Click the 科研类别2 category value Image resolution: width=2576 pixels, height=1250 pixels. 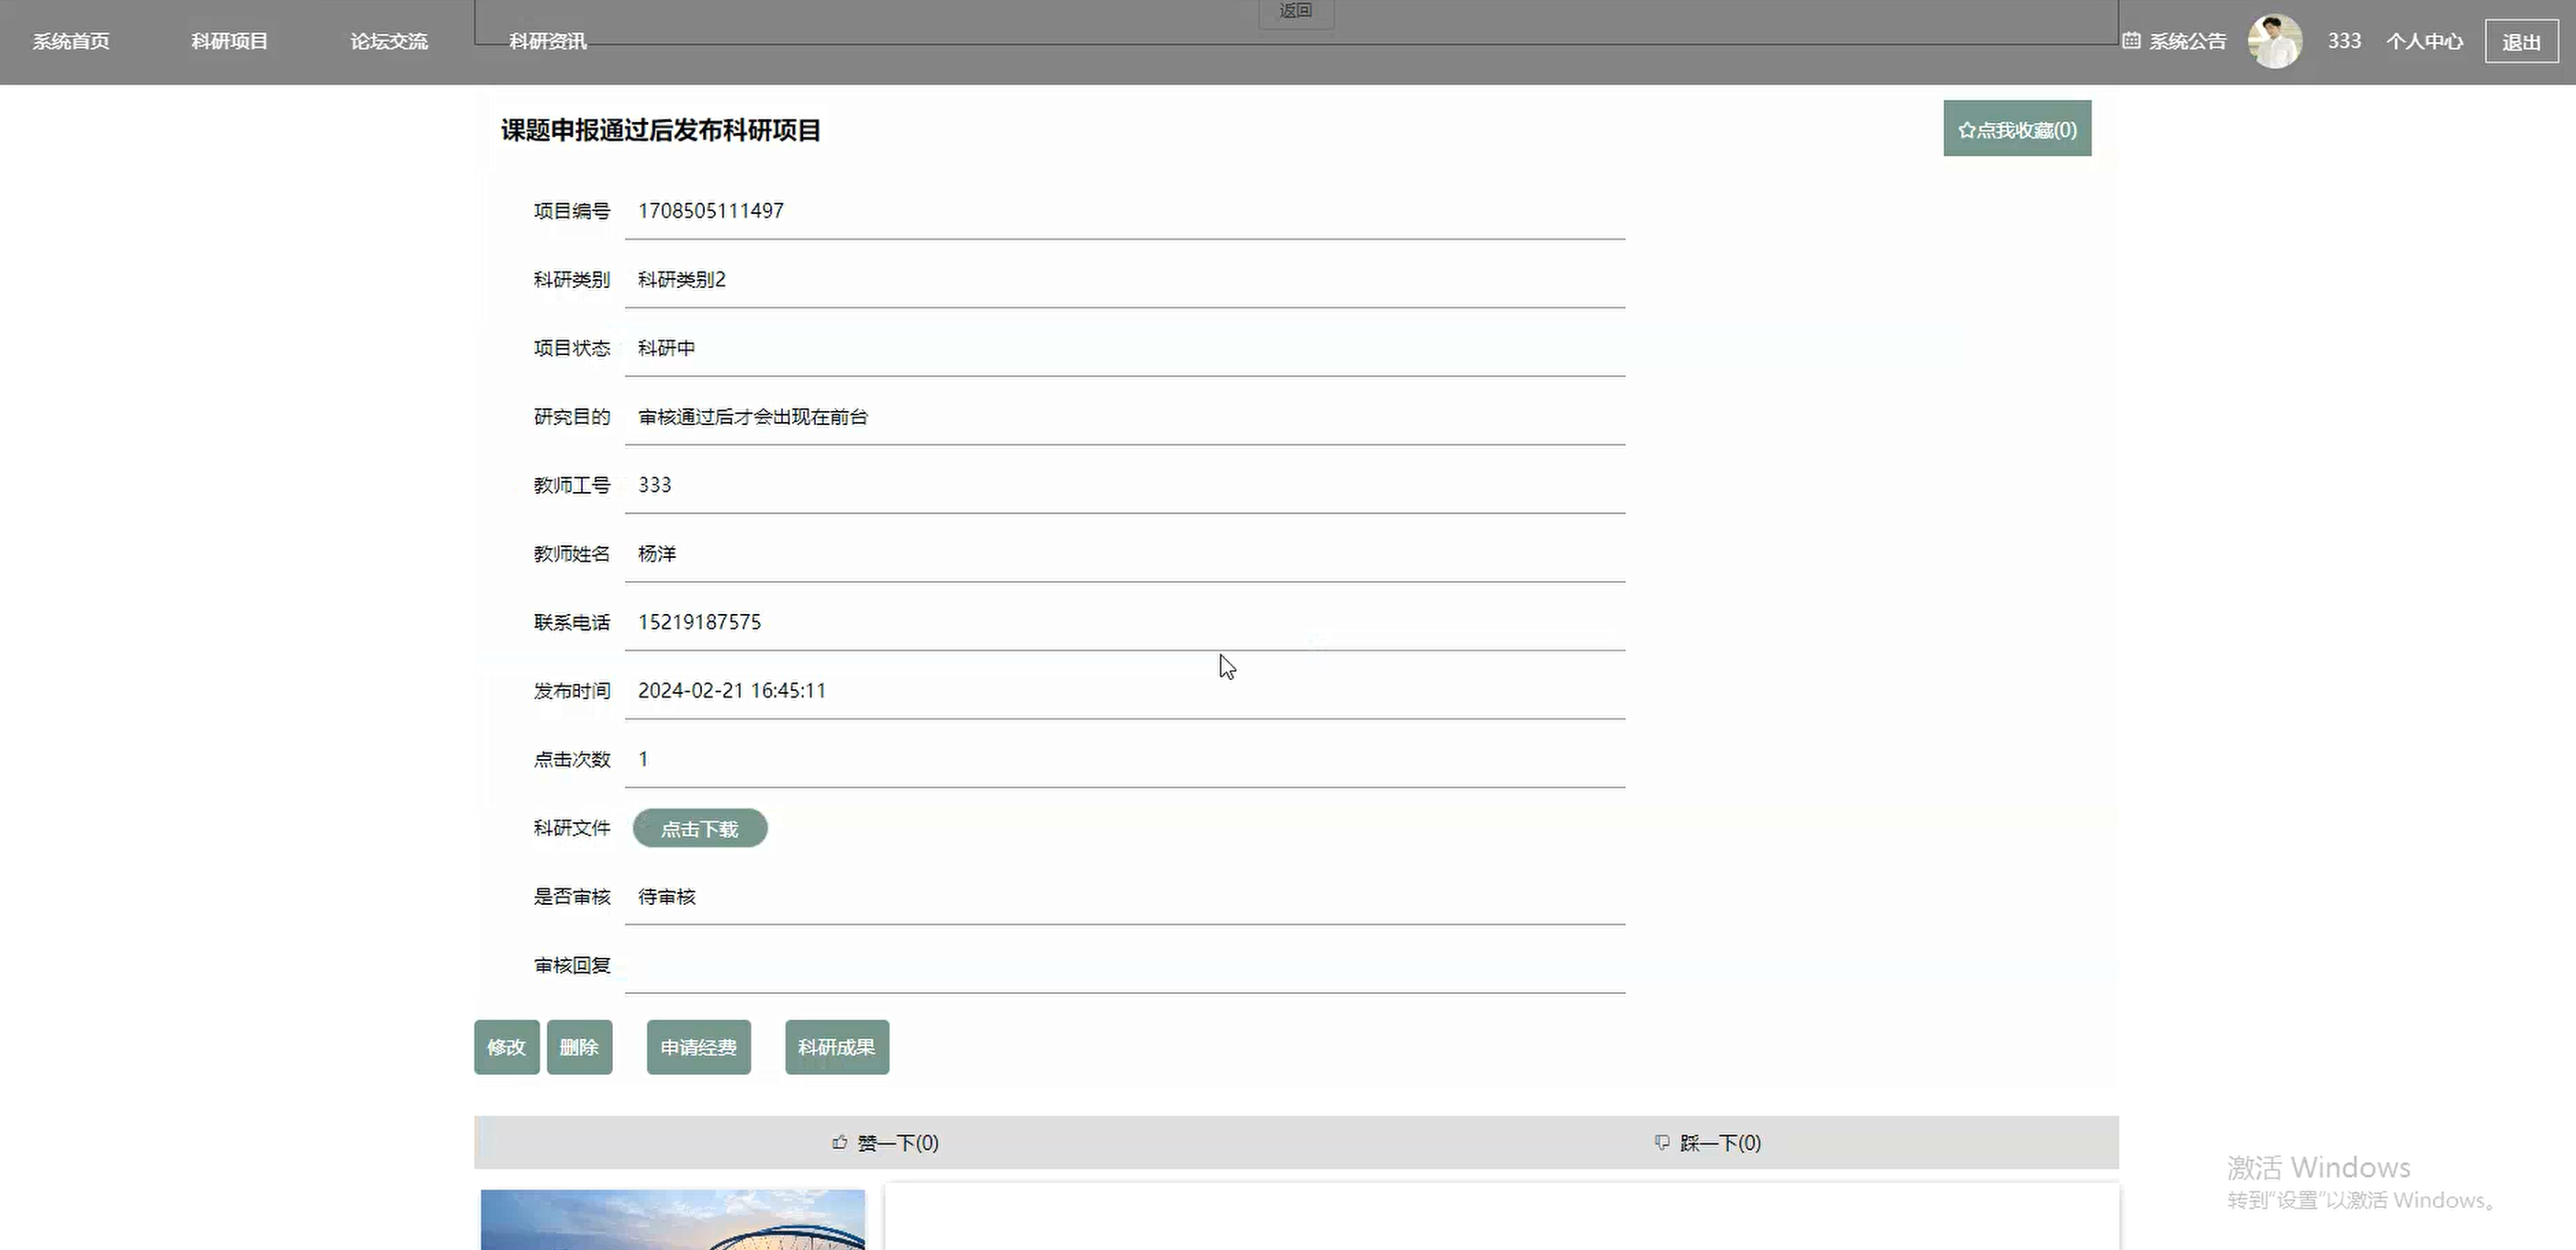pos(682,279)
